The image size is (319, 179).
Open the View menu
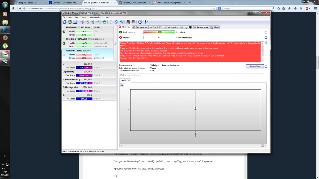pos(77,17)
